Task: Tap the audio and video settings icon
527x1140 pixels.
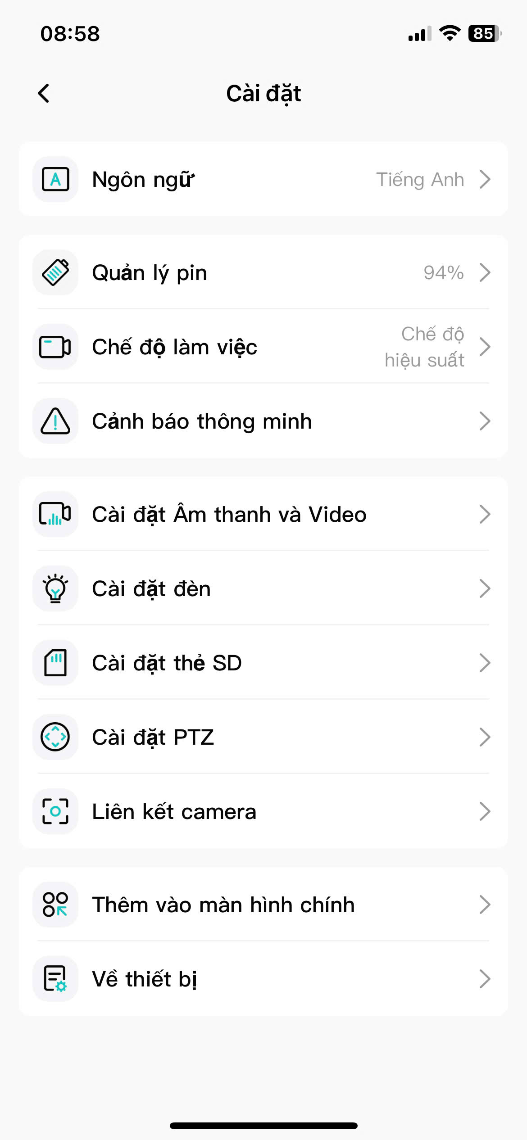Action: 55,514
